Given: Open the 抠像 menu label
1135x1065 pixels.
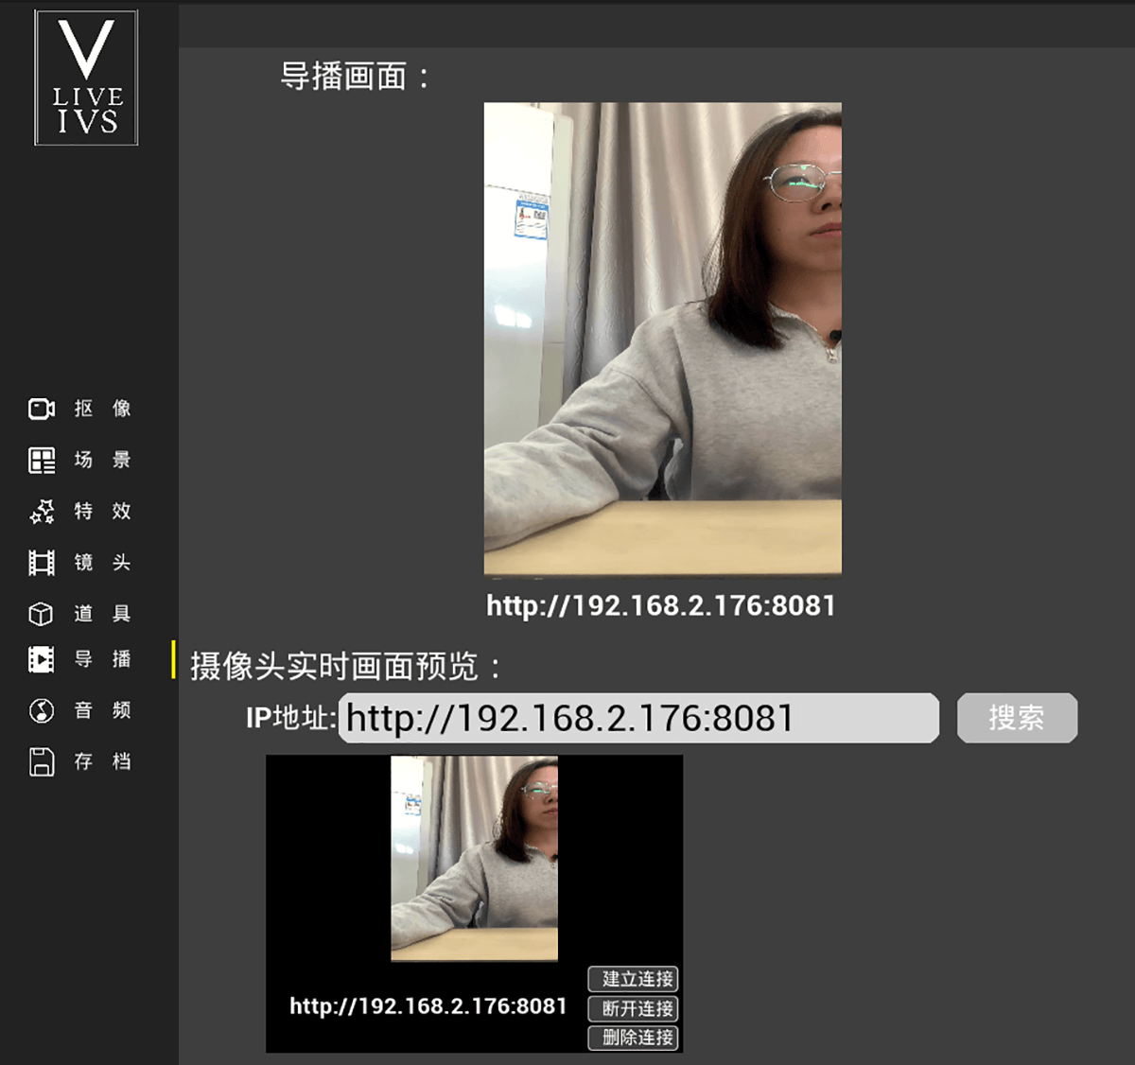Looking at the screenshot, I should pyautogui.click(x=102, y=409).
